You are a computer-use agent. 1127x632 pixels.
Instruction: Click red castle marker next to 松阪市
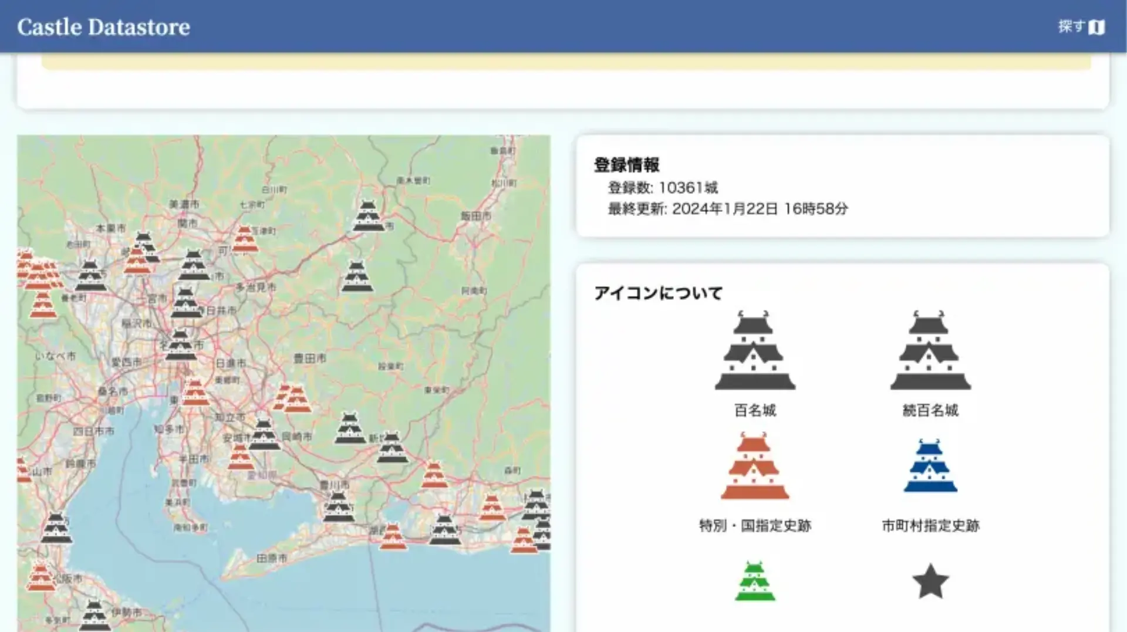[41, 576]
